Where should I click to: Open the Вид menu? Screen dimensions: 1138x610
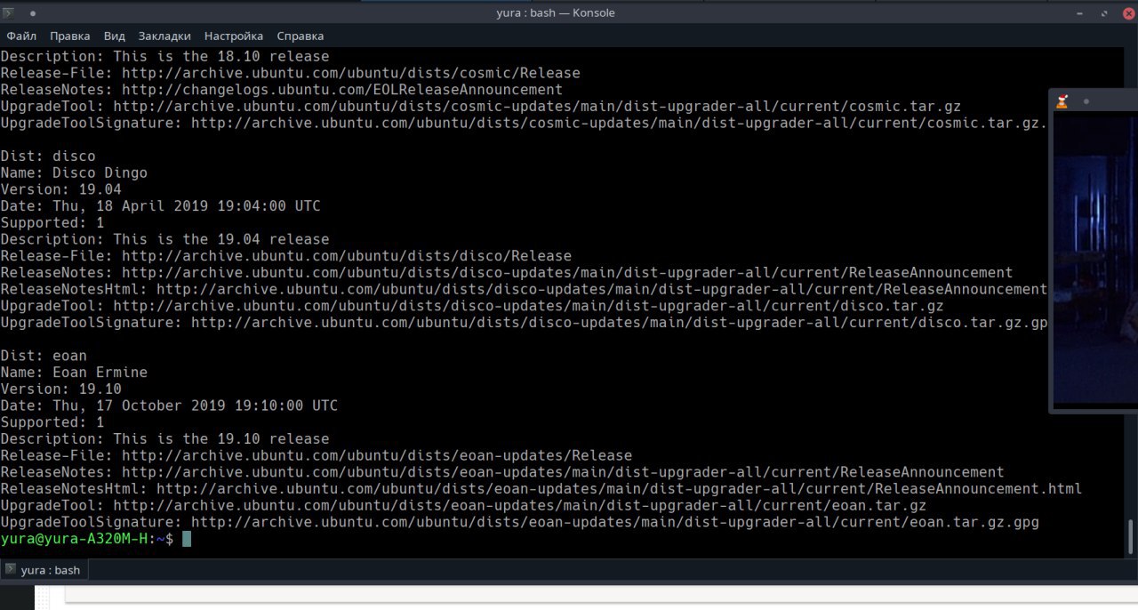[115, 36]
